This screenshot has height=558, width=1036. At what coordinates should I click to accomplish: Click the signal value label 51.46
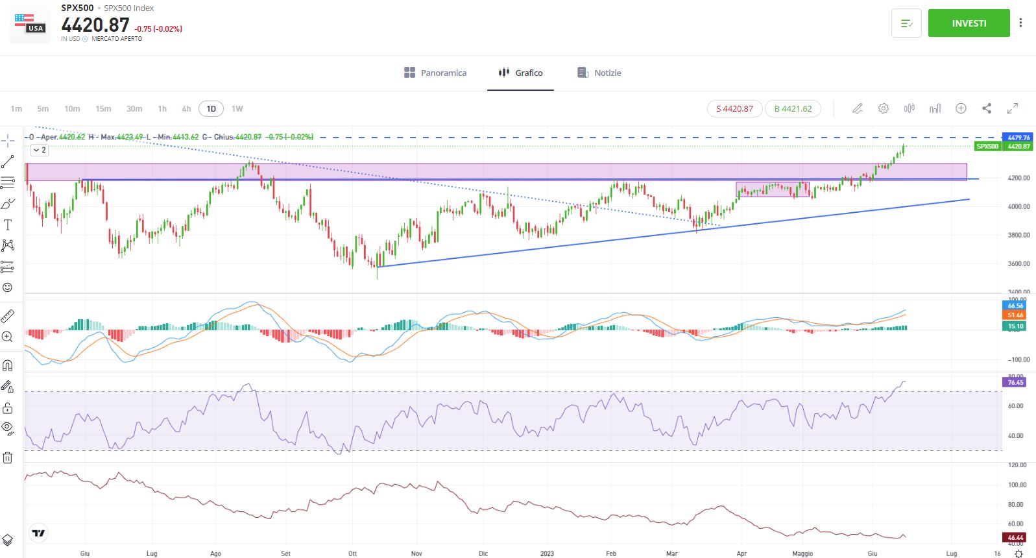pos(1015,315)
